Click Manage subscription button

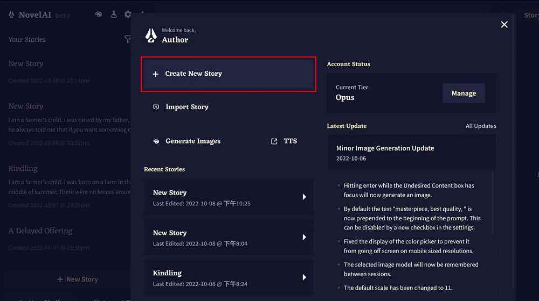[x=464, y=93]
